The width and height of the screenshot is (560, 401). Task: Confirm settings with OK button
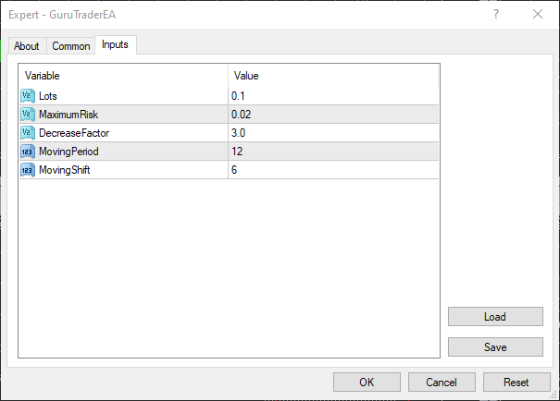pyautogui.click(x=367, y=383)
